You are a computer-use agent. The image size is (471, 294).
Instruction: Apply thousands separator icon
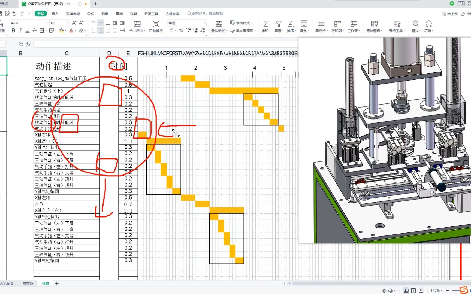188,30
